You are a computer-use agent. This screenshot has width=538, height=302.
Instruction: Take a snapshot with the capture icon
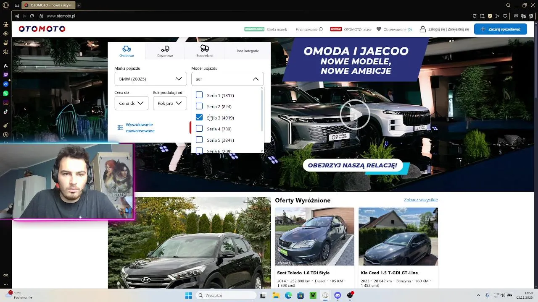pyautogui.click(x=483, y=16)
